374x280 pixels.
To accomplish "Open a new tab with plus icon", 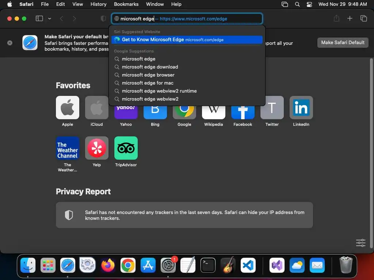I will 350,18.
